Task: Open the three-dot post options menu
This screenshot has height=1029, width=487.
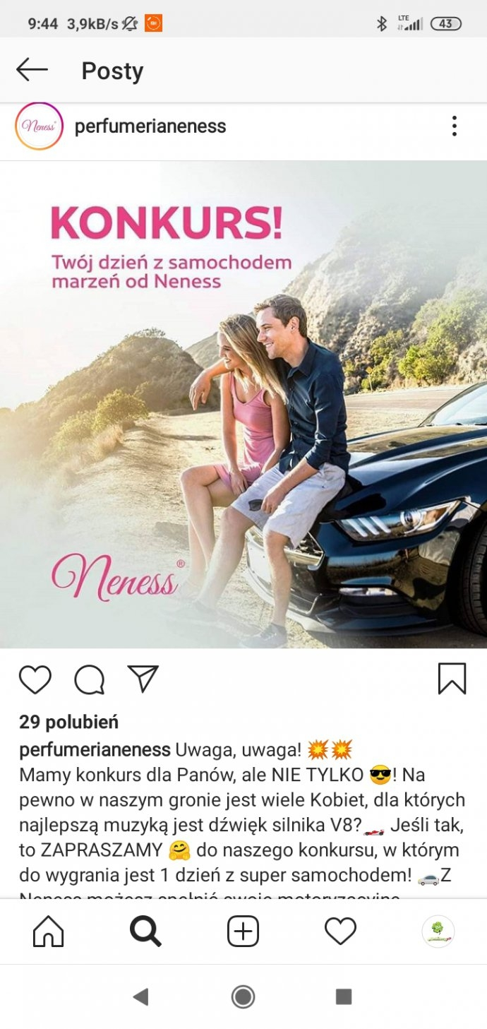Action: click(454, 126)
